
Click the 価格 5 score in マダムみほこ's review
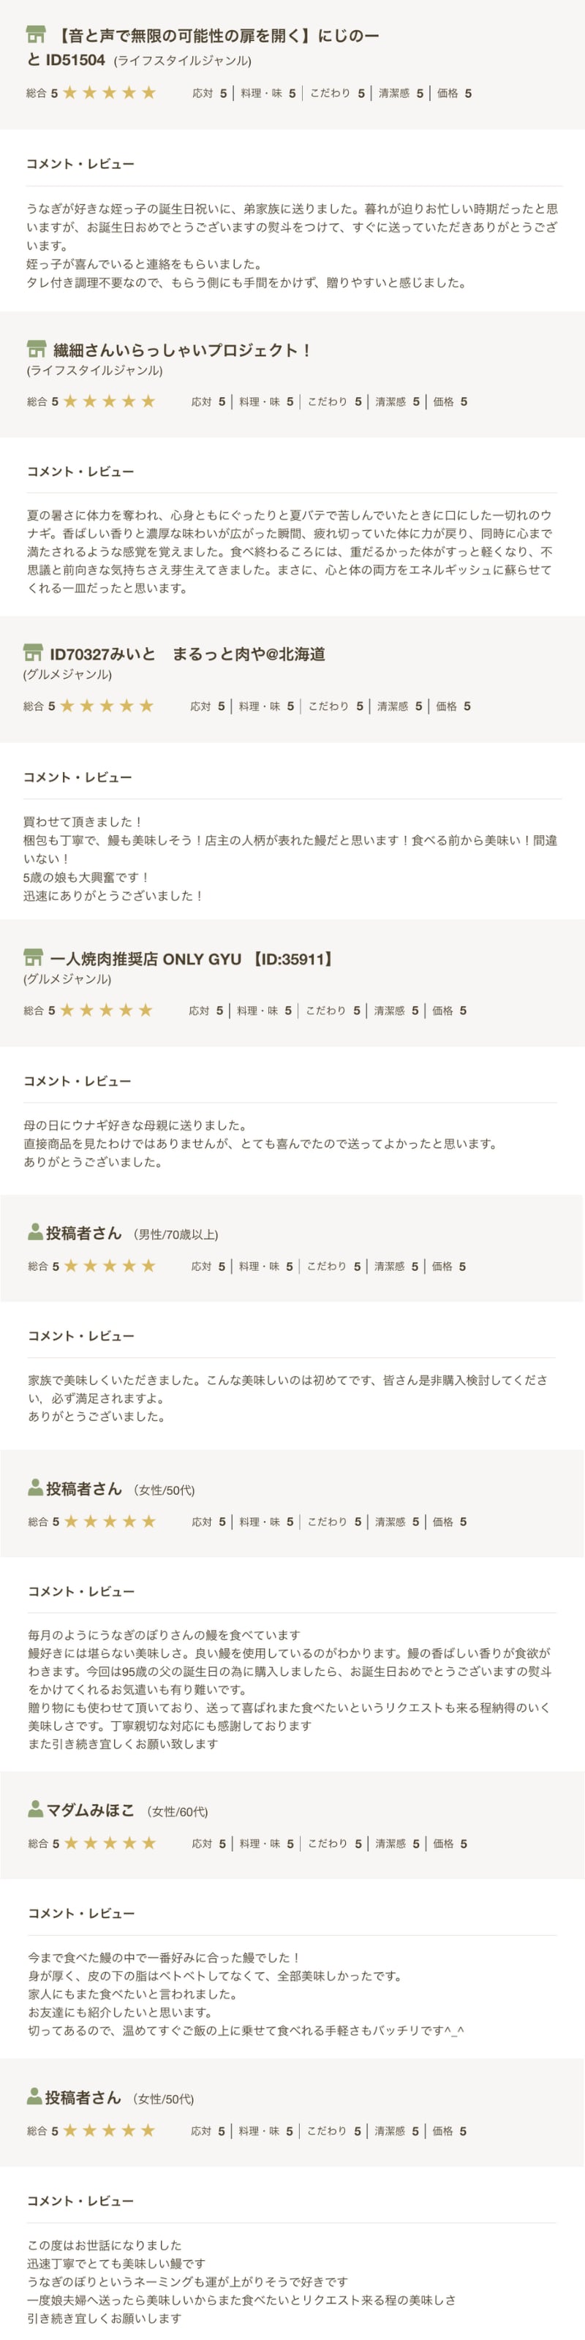point(450,1843)
